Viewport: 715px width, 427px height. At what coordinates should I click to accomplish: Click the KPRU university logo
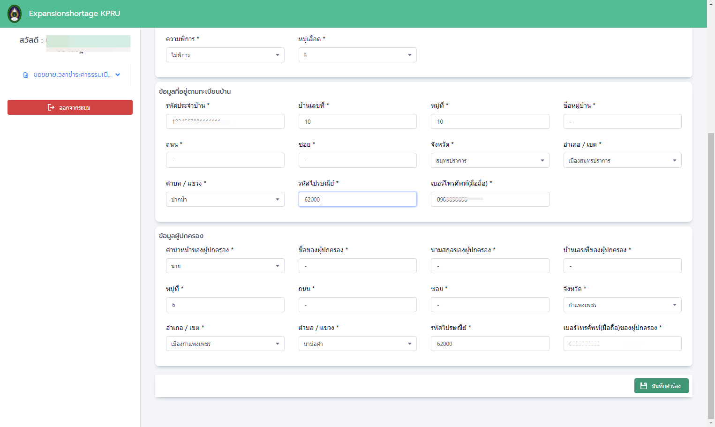[x=15, y=14]
